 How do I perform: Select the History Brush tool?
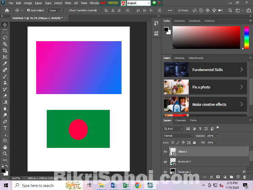pyautogui.click(x=5, y=89)
